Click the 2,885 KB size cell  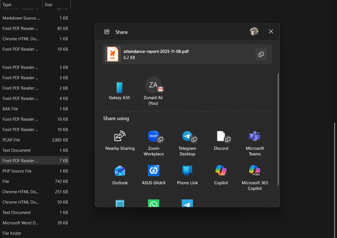(x=60, y=140)
